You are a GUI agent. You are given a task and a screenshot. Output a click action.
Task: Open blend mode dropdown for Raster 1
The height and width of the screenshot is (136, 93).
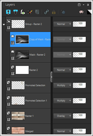tap(63, 116)
